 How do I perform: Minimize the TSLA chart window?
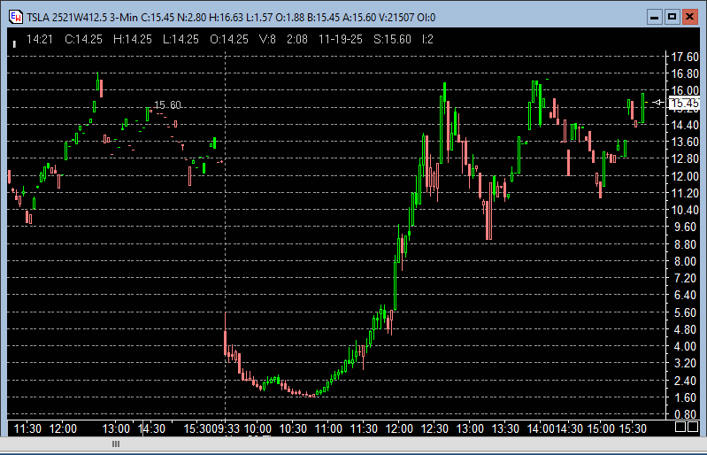[655, 17]
